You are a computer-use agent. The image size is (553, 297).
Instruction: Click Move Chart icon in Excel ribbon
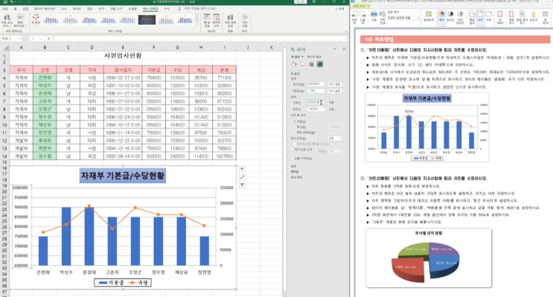click(244, 20)
